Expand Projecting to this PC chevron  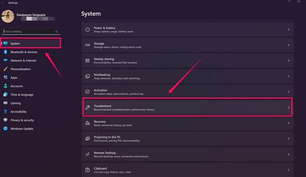point(288,139)
